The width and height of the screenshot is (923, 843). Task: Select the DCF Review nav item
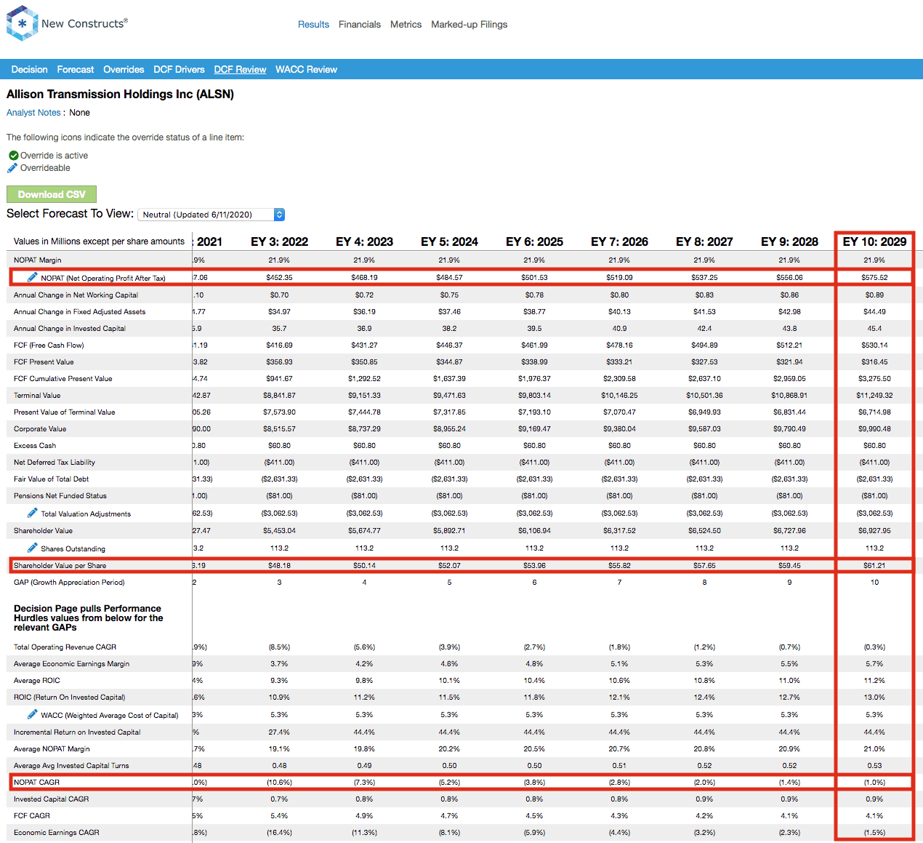click(240, 70)
